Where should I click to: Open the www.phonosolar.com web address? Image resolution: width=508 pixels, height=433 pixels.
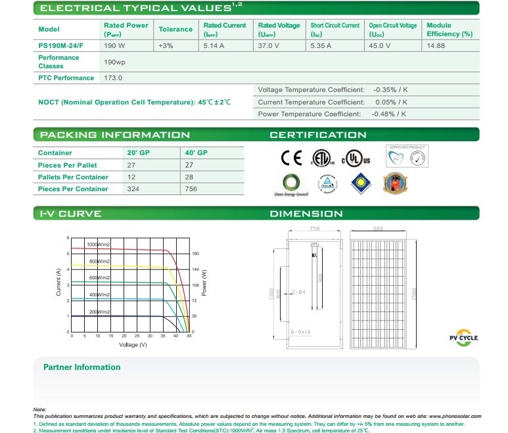click(x=455, y=416)
